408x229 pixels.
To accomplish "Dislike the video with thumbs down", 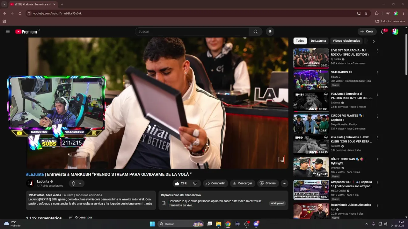I will (195, 183).
